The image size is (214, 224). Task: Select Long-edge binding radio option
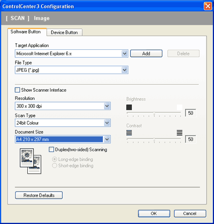pos(54,159)
